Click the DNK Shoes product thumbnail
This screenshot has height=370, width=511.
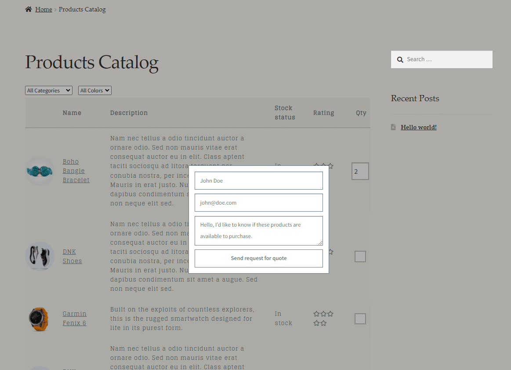[40, 256]
